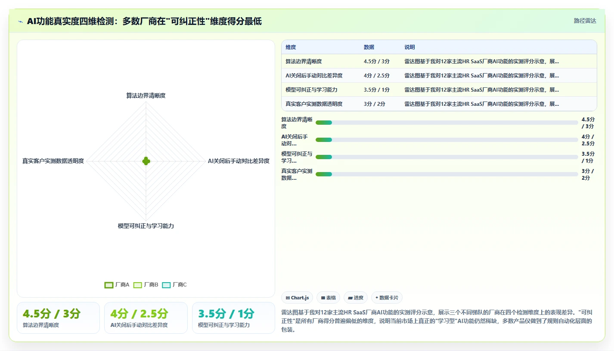Click the AI关闭后手动对... progress bar
Image resolution: width=614 pixels, height=351 pixels.
tap(447, 140)
